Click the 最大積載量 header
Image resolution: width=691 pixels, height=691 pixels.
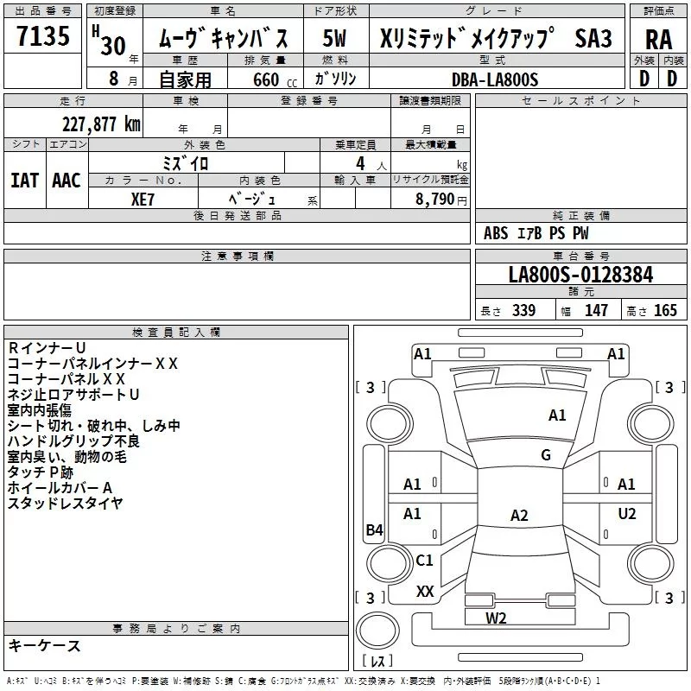click(430, 144)
